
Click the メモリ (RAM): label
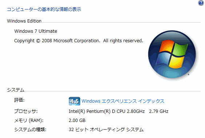tap(29, 121)
